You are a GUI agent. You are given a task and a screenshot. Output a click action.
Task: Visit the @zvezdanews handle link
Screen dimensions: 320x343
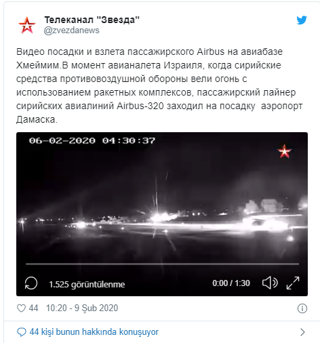click(71, 31)
